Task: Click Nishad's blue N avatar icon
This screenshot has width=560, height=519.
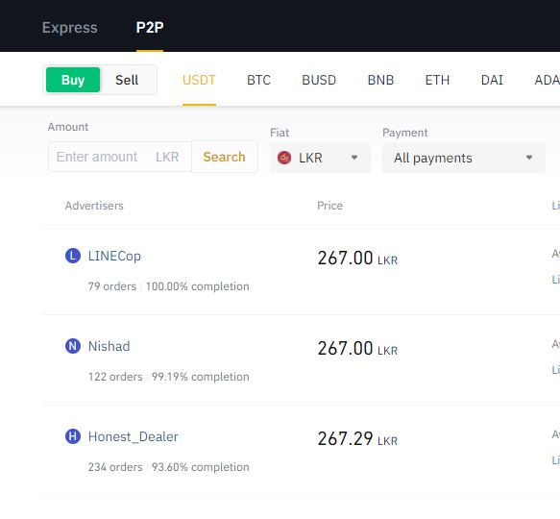Action: point(73,346)
